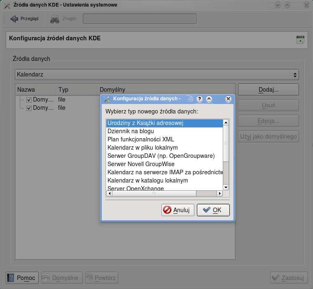Click the Domyślny column header
This screenshot has width=313, height=289.
point(166,90)
